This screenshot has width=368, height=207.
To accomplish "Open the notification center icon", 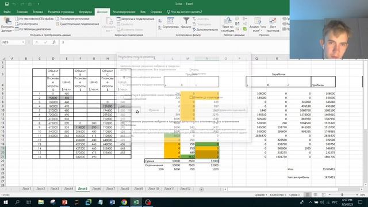I will (361, 202).
